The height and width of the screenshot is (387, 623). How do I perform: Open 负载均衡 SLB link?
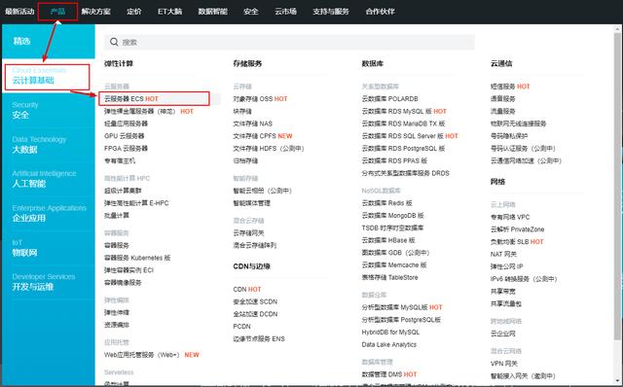point(517,242)
